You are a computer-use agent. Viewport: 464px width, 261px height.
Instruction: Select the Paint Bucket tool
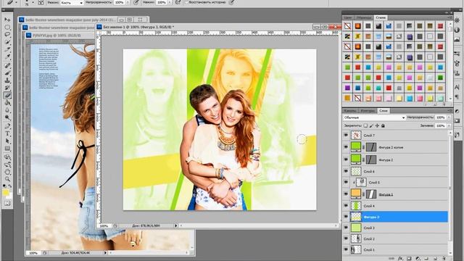click(x=7, y=103)
